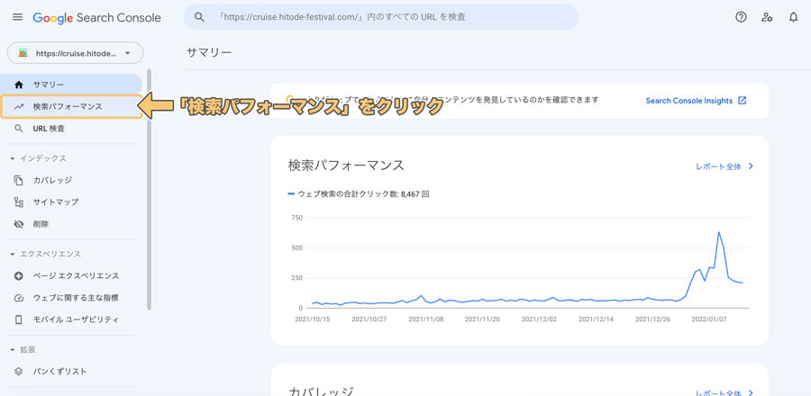Click the magnifier icon beside URL 検査
811x396 pixels.
tap(19, 129)
